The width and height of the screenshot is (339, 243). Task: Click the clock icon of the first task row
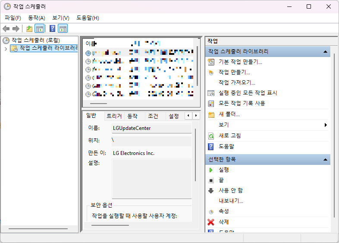click(x=88, y=53)
